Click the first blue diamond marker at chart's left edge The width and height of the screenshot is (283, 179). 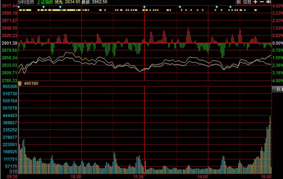coord(19,7)
